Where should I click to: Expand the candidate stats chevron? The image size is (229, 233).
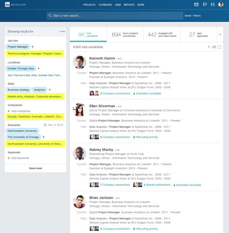pyautogui.click(x=220, y=34)
